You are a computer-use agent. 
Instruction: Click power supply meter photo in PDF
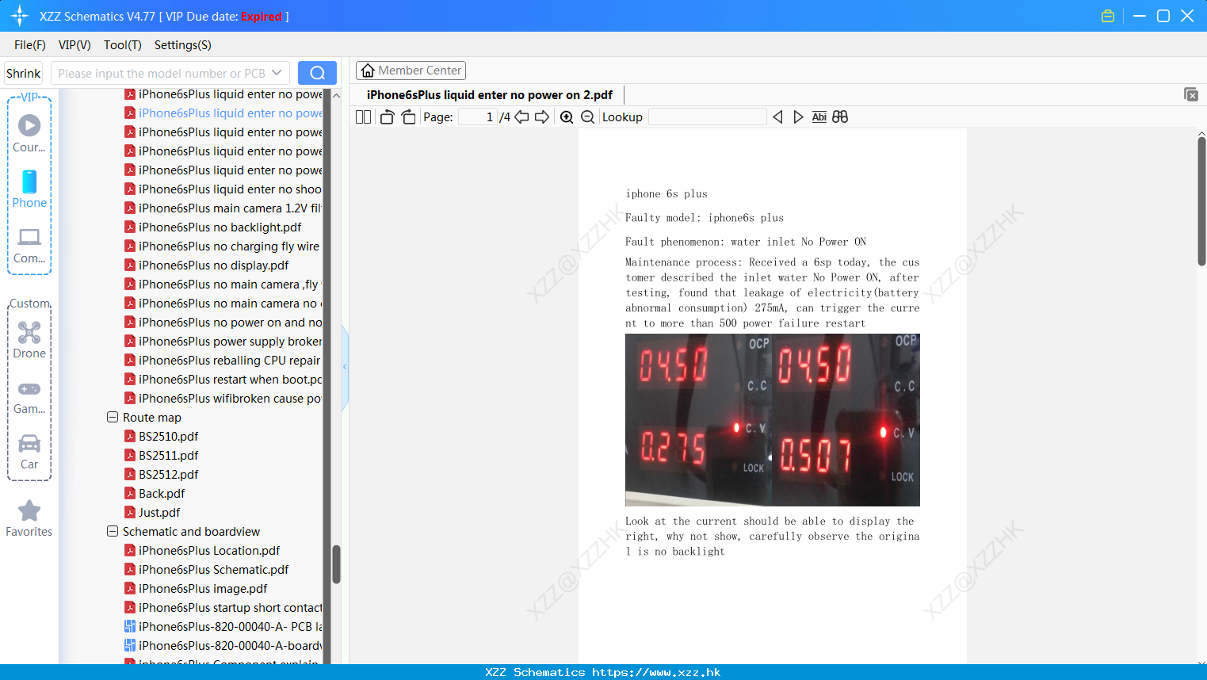point(773,420)
